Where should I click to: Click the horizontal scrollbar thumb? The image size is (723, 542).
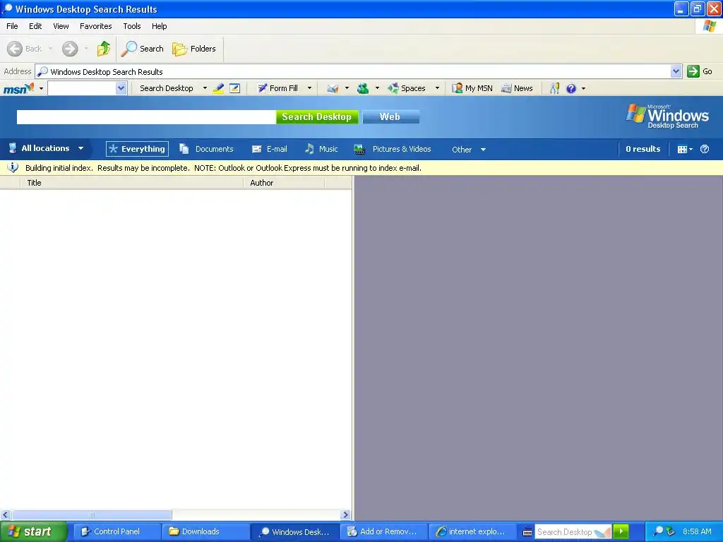coord(92,514)
